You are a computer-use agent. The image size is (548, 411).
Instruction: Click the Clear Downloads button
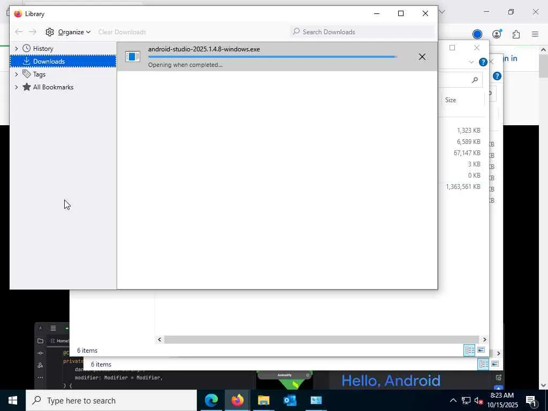122,32
